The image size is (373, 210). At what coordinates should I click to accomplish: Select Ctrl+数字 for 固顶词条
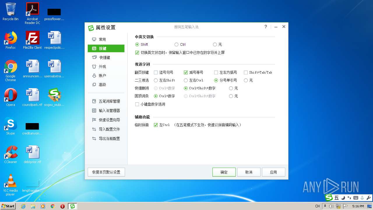156,96
